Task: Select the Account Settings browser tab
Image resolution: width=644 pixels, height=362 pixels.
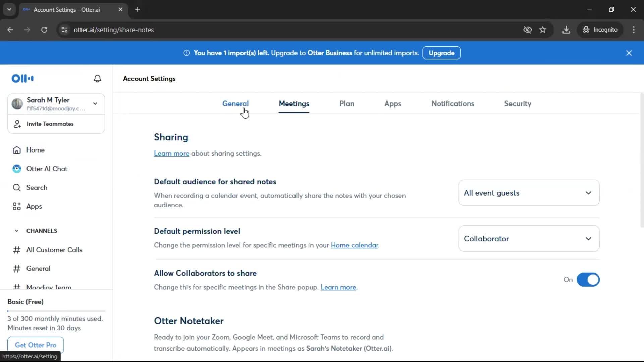Action: click(73, 10)
